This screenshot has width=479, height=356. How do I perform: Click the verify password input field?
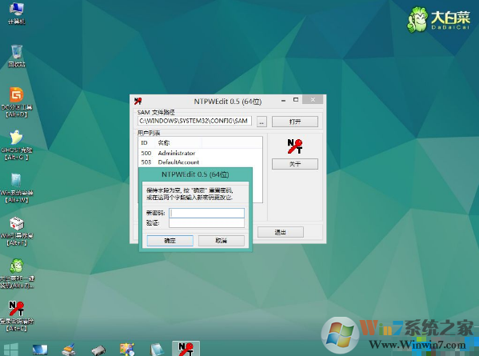coord(207,223)
